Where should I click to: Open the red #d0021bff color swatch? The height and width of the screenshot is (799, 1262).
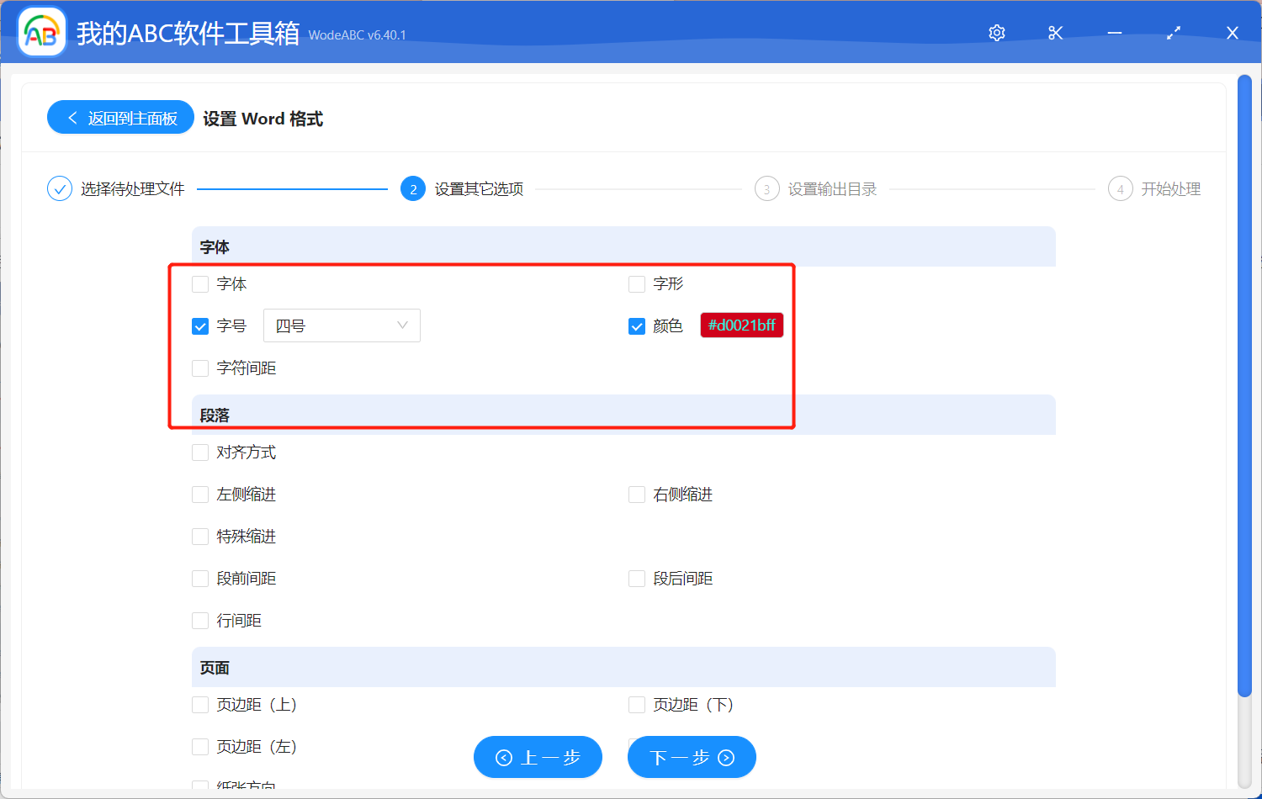coord(741,325)
